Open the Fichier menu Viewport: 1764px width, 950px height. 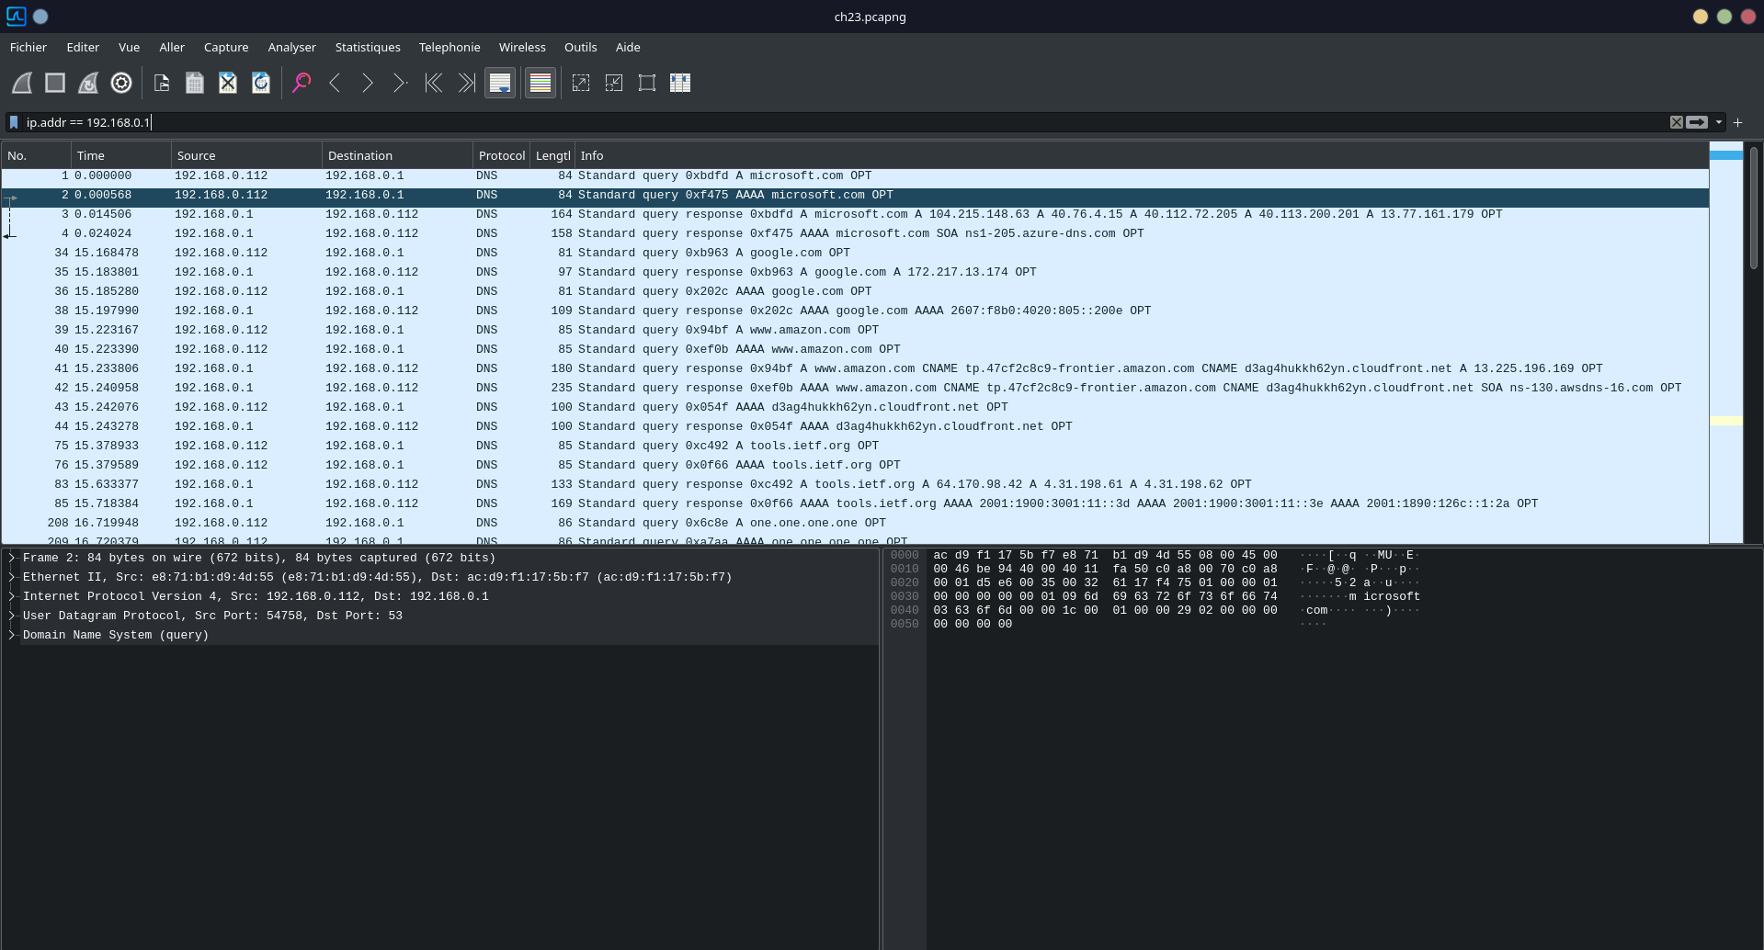coord(28,47)
